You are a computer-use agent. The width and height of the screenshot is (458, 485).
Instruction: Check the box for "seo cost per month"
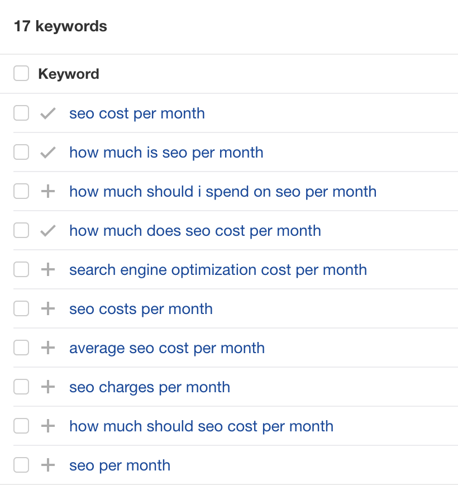pyautogui.click(x=21, y=113)
